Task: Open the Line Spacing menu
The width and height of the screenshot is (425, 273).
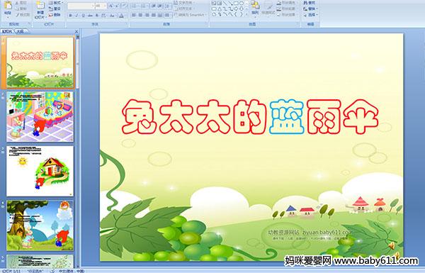Action: (x=168, y=6)
